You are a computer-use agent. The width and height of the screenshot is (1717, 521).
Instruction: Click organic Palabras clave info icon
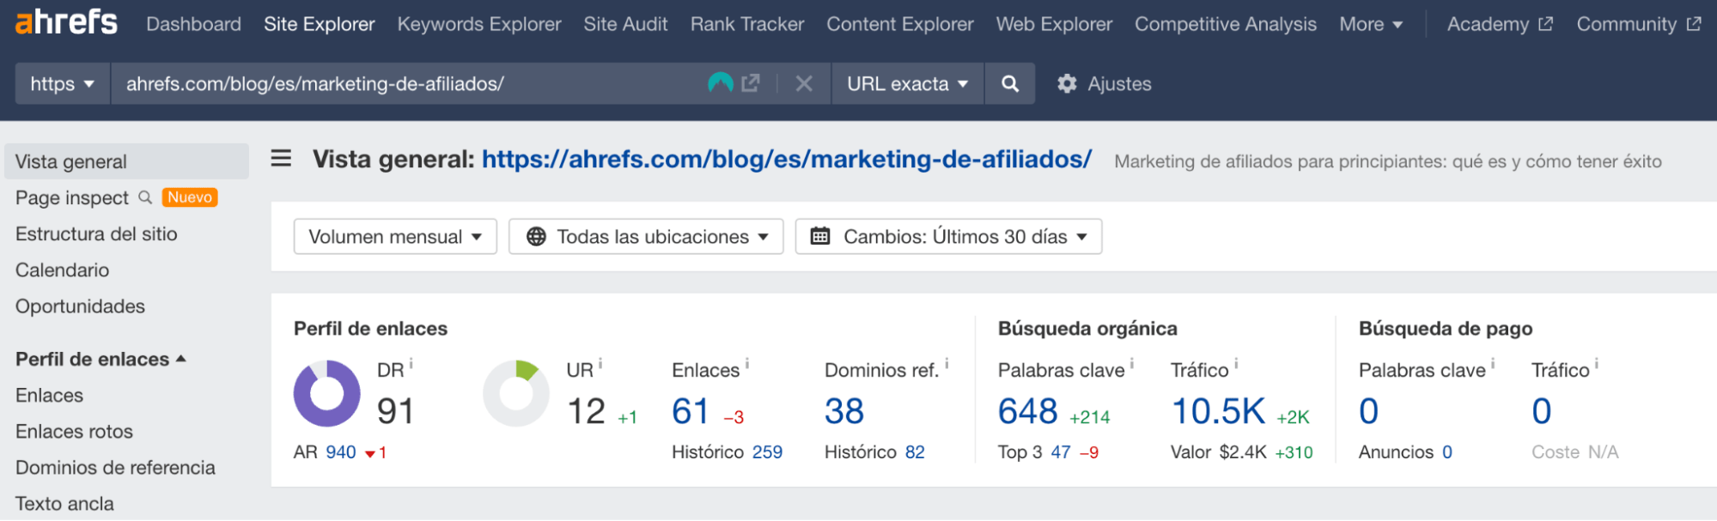point(1132,364)
